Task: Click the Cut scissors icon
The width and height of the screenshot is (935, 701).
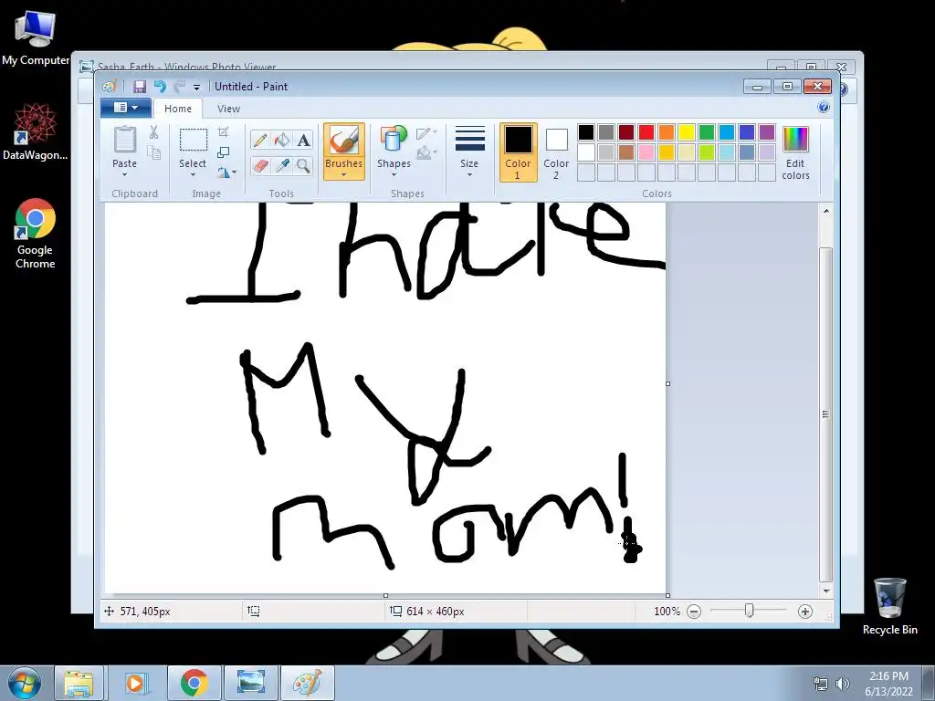Action: point(153,131)
